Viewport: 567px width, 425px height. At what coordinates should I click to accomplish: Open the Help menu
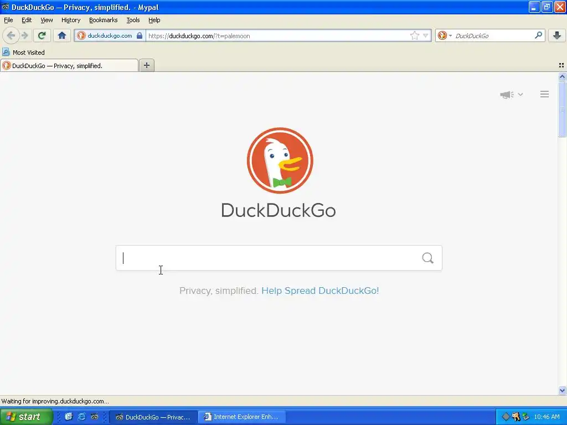(x=154, y=20)
